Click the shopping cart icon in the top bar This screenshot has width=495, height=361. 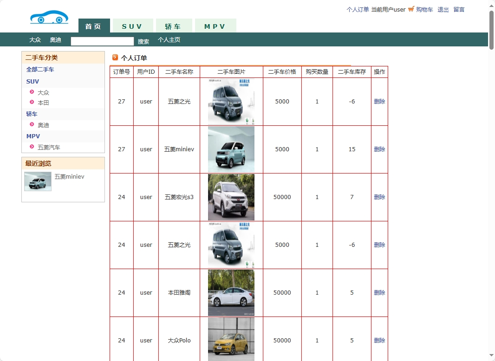pos(410,9)
